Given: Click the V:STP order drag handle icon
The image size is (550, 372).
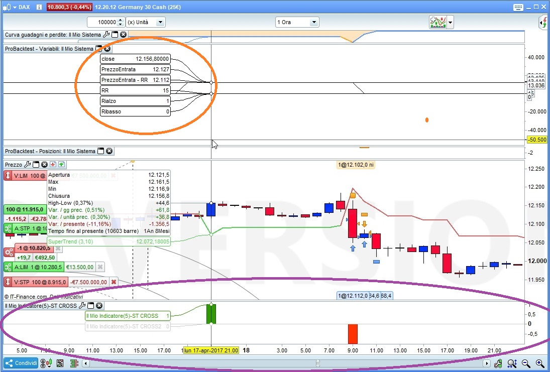Looking at the screenshot, I should pyautogui.click(x=8, y=282).
